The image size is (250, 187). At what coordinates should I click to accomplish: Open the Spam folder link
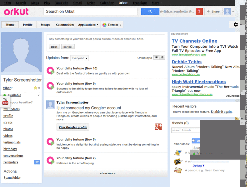point(12,177)
